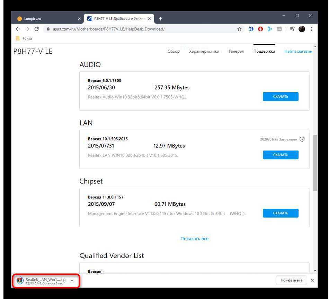Click the address bar URL field

click(139, 29)
